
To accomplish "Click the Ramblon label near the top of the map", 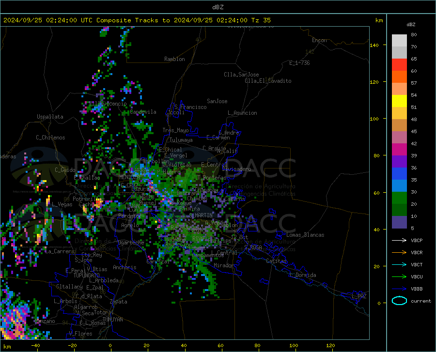I will [174, 59].
